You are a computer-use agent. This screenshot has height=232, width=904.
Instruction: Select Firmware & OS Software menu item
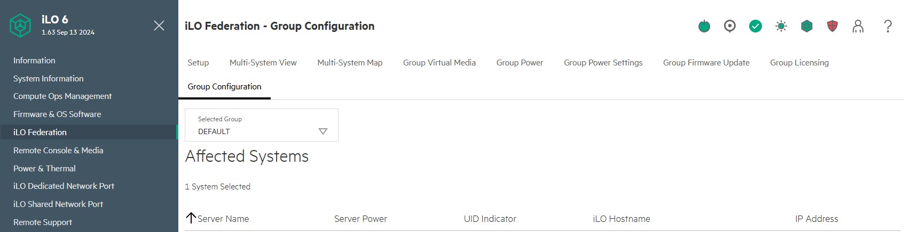57,114
